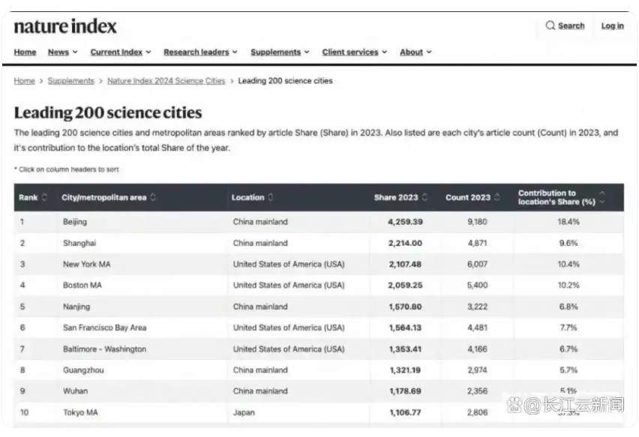Expand the News dropdown menu
The height and width of the screenshot is (437, 639).
tap(58, 52)
